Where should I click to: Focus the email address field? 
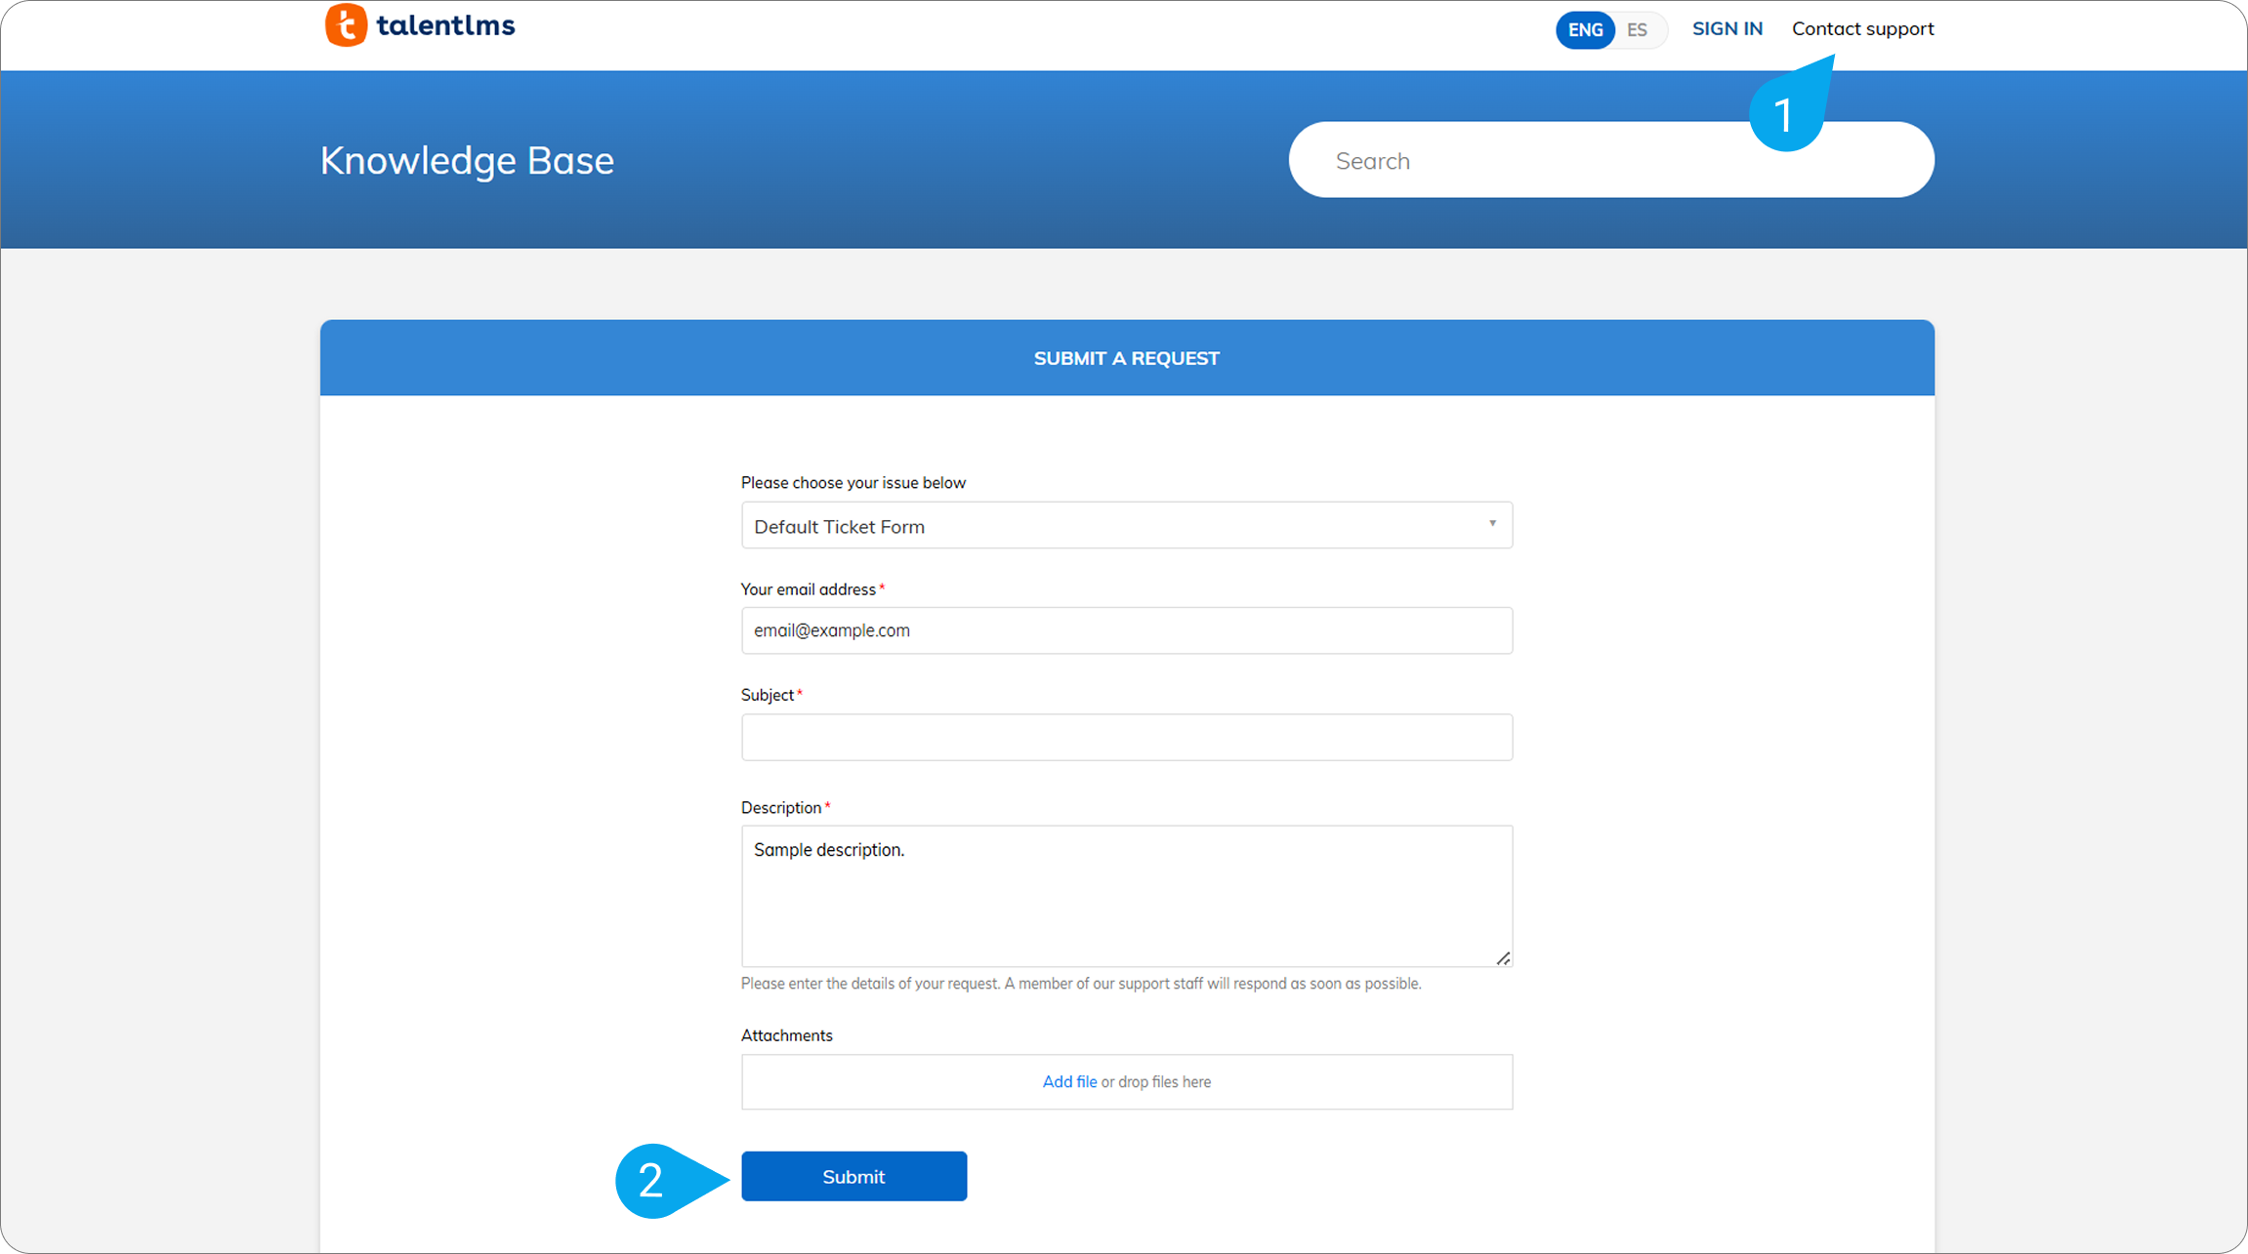[x=1126, y=630]
